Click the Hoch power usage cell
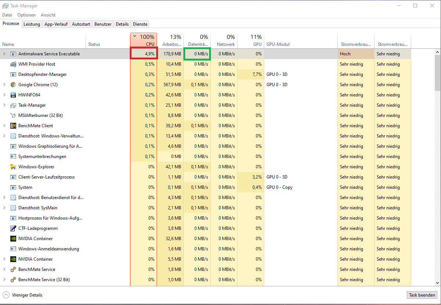Screen dimensions: 441x305 point(356,54)
